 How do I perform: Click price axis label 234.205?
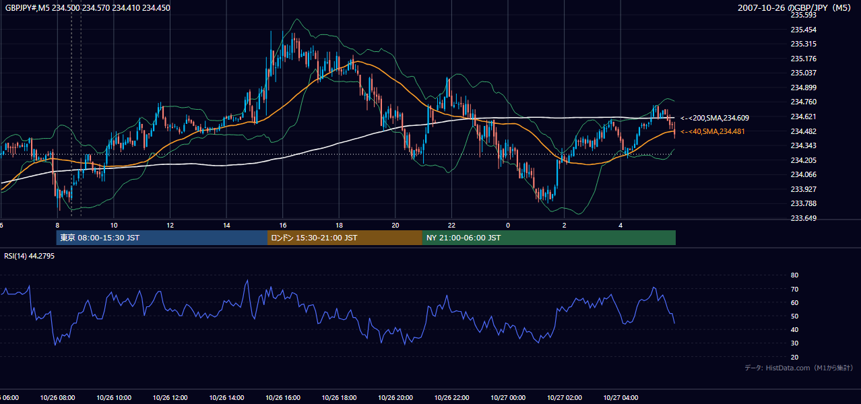[x=804, y=160]
